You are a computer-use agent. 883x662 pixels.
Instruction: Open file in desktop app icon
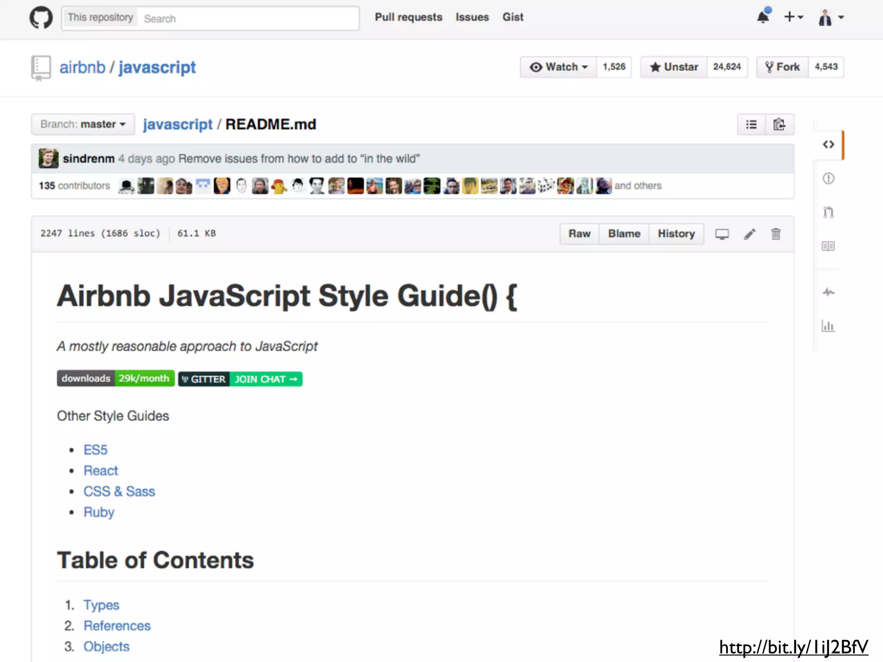coord(722,234)
